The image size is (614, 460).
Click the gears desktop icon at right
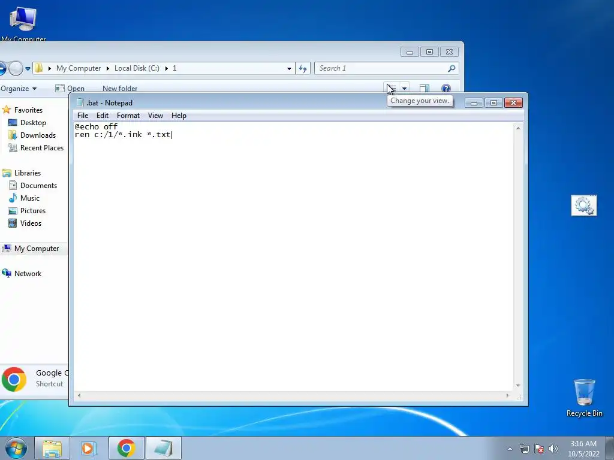(x=584, y=206)
